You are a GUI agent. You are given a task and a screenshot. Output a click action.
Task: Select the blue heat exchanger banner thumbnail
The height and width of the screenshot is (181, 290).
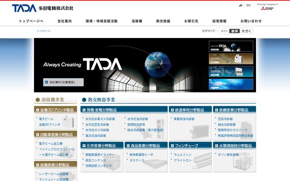(231, 71)
